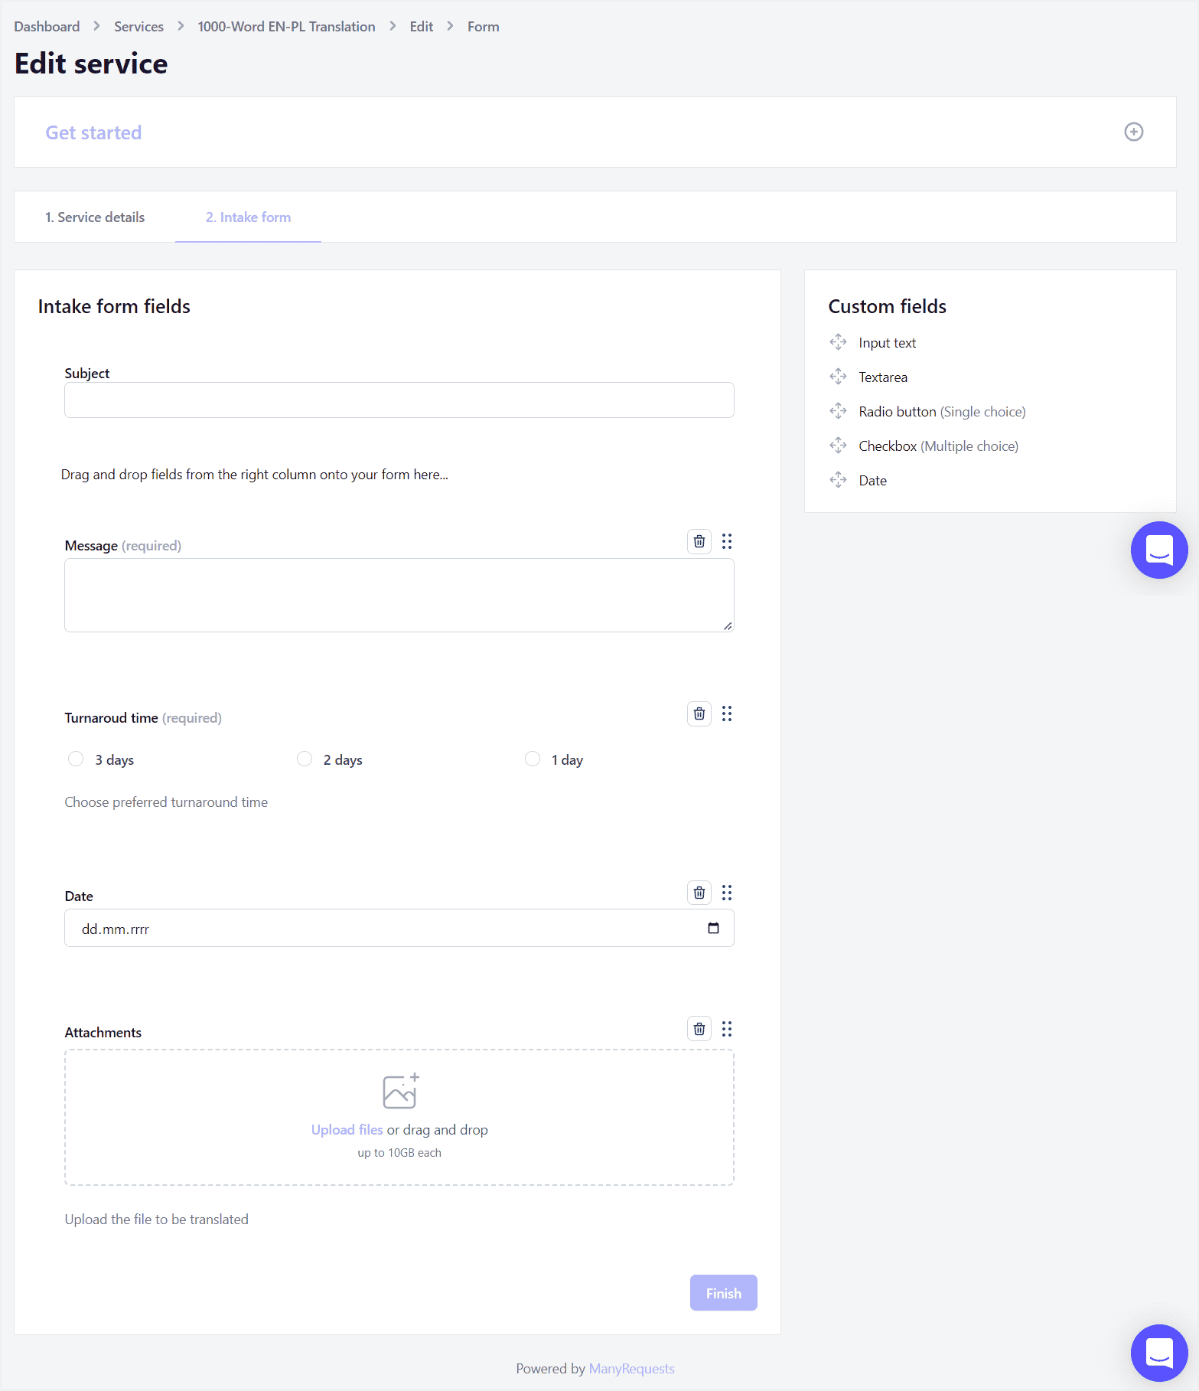Focus the Message textarea

[x=399, y=595]
